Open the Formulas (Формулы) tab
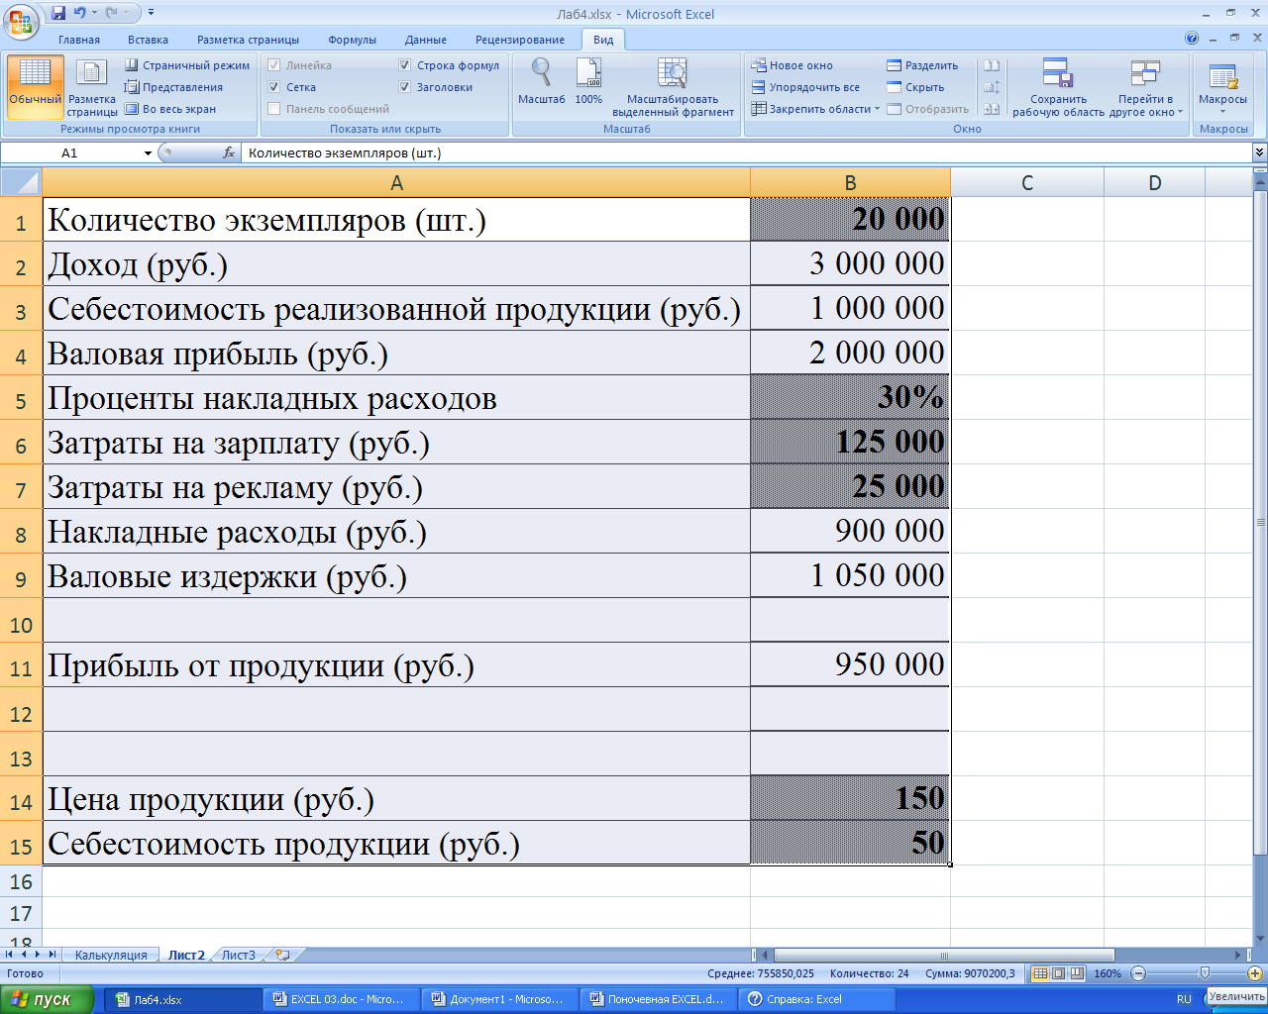 pos(352,40)
